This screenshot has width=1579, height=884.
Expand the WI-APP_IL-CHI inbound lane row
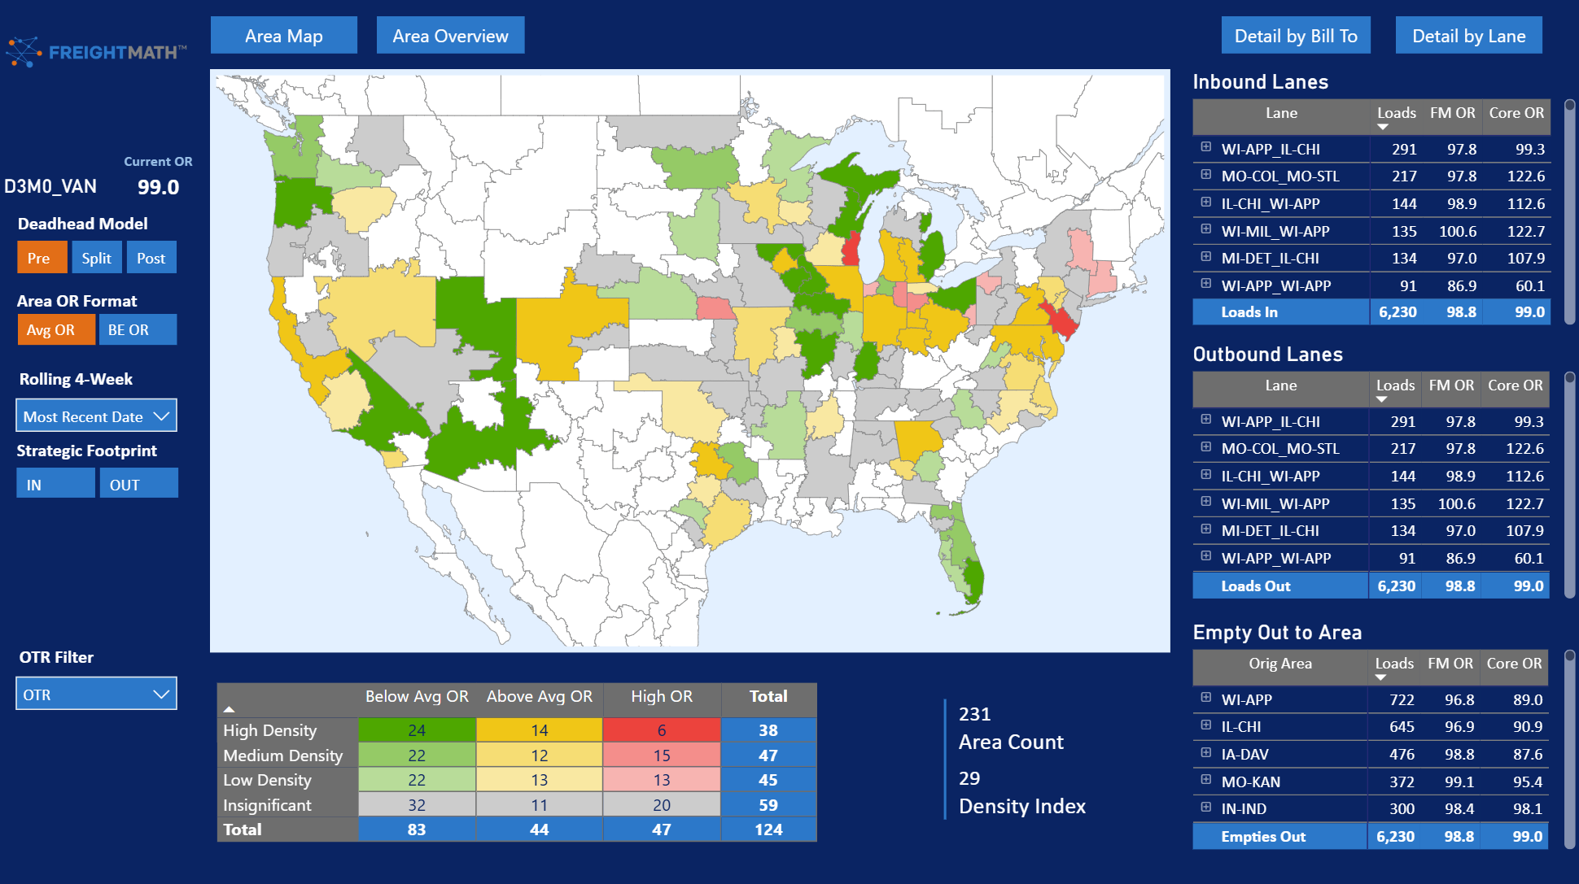(x=1205, y=147)
